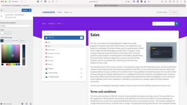Viewport: 187px width, 105px height.
Task: Switch to mobile preview device icon
Action: 31,104
